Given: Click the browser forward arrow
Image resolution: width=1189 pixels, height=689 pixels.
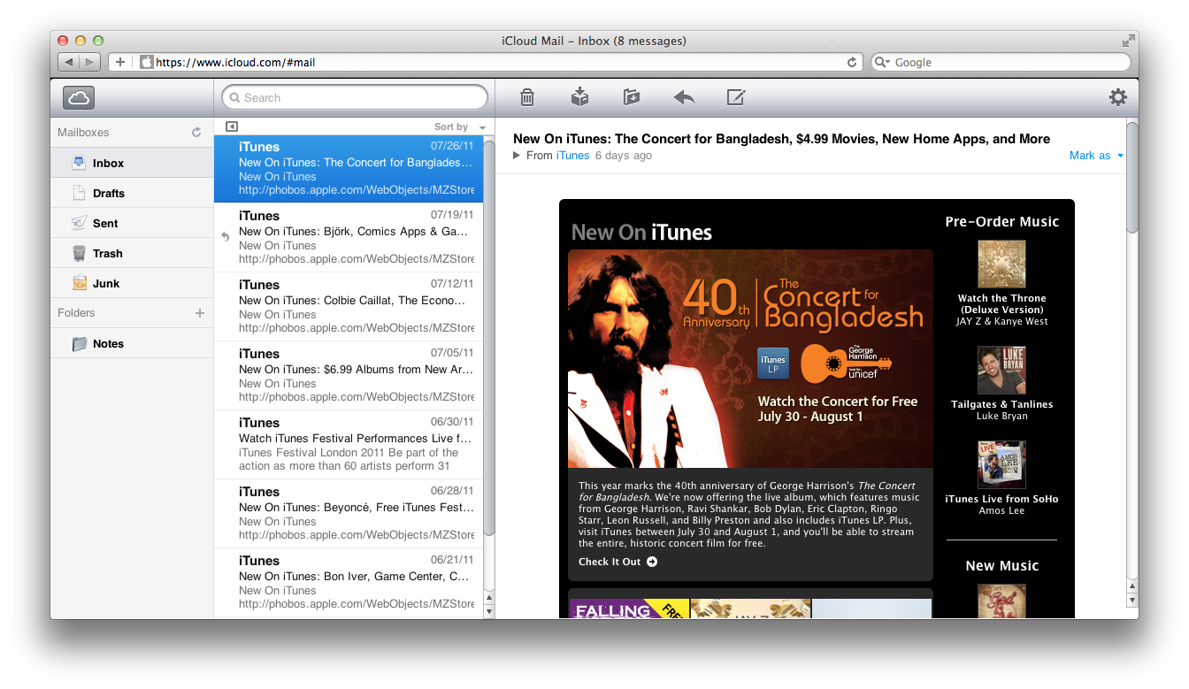Looking at the screenshot, I should [90, 62].
